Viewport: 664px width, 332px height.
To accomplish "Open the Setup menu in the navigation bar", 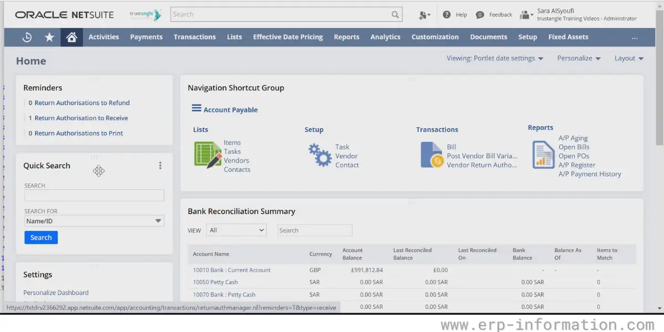I will click(528, 37).
